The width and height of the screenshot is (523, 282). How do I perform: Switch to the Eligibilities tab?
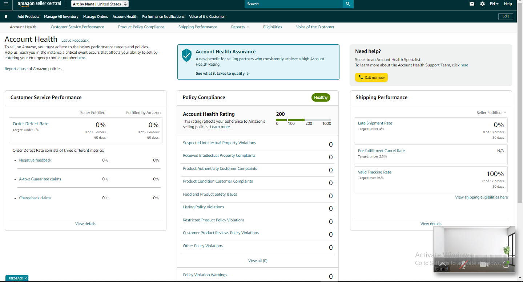tap(273, 27)
